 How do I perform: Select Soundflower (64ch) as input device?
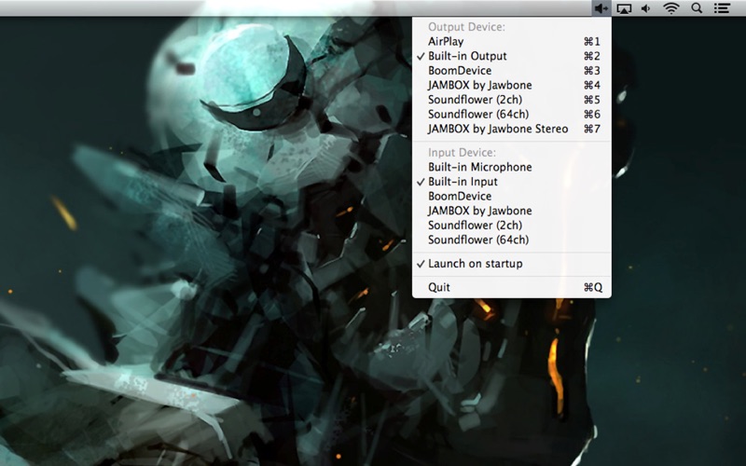click(x=511, y=240)
